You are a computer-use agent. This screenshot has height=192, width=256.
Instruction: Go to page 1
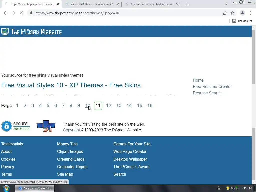pyautogui.click(x=17, y=106)
